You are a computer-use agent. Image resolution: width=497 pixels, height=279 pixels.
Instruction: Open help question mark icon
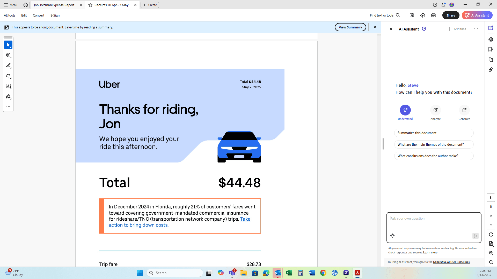(x=435, y=5)
